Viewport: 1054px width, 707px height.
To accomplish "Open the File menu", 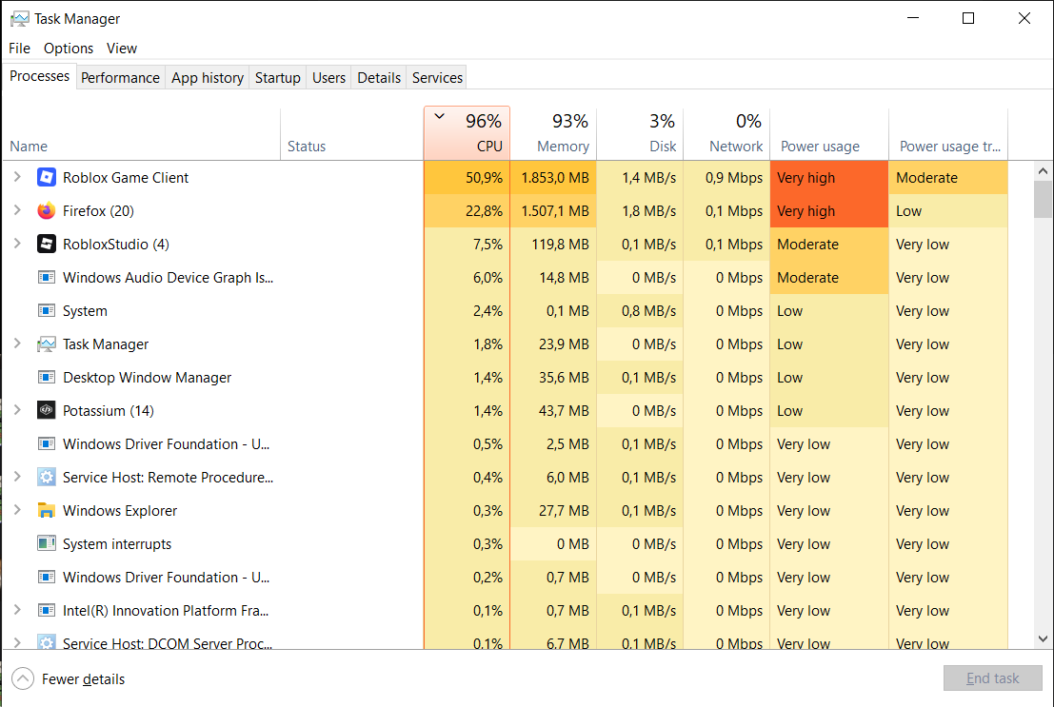I will tap(19, 49).
